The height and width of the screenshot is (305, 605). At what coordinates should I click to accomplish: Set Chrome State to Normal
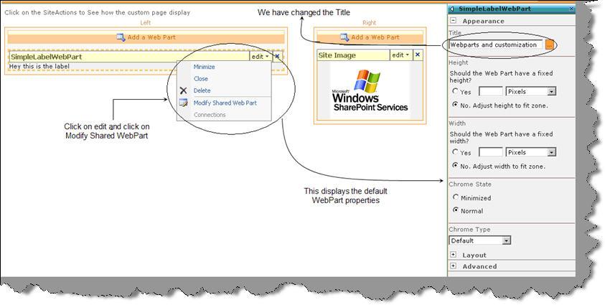(456, 210)
